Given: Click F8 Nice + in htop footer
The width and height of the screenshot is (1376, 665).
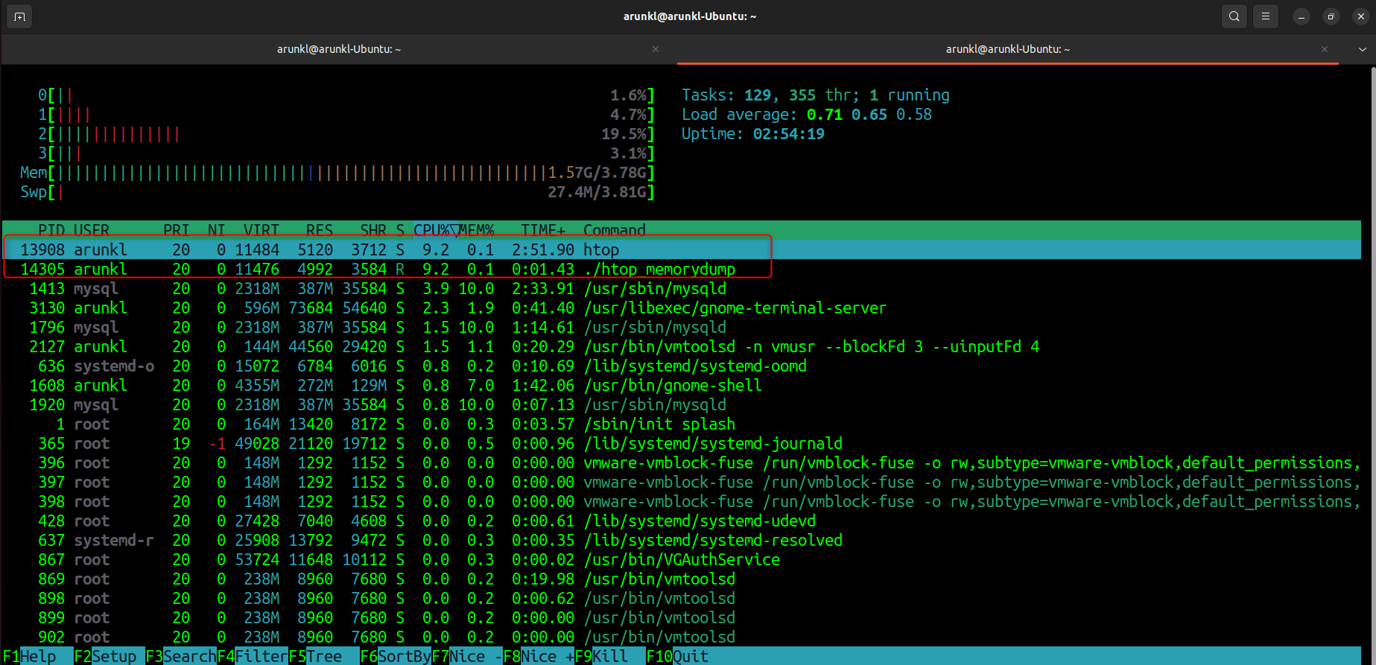Looking at the screenshot, I should click(539, 656).
